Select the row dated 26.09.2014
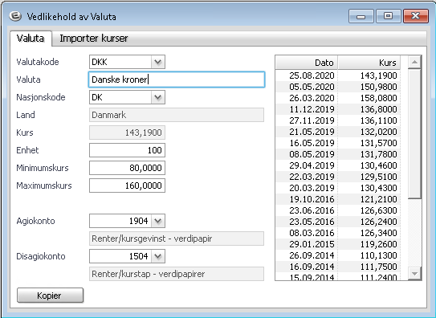Screen dimensions: 436x318 [338, 255]
